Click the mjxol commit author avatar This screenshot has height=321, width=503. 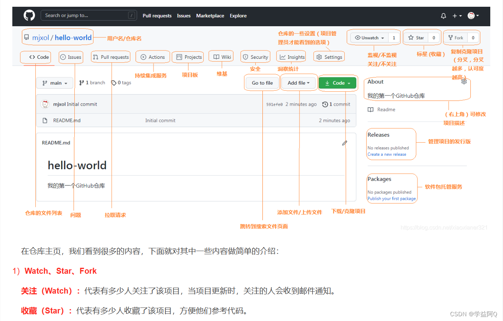coord(45,104)
